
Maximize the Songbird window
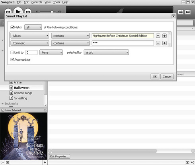(x=188, y=2)
